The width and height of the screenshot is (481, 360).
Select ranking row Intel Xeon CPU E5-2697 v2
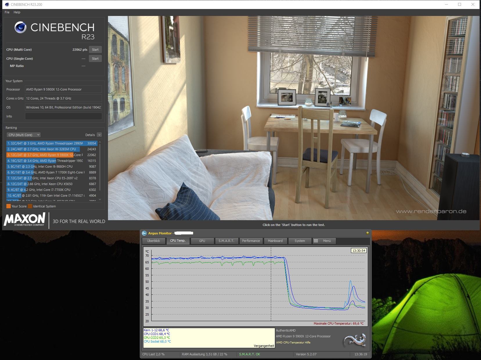pyautogui.click(x=52, y=178)
